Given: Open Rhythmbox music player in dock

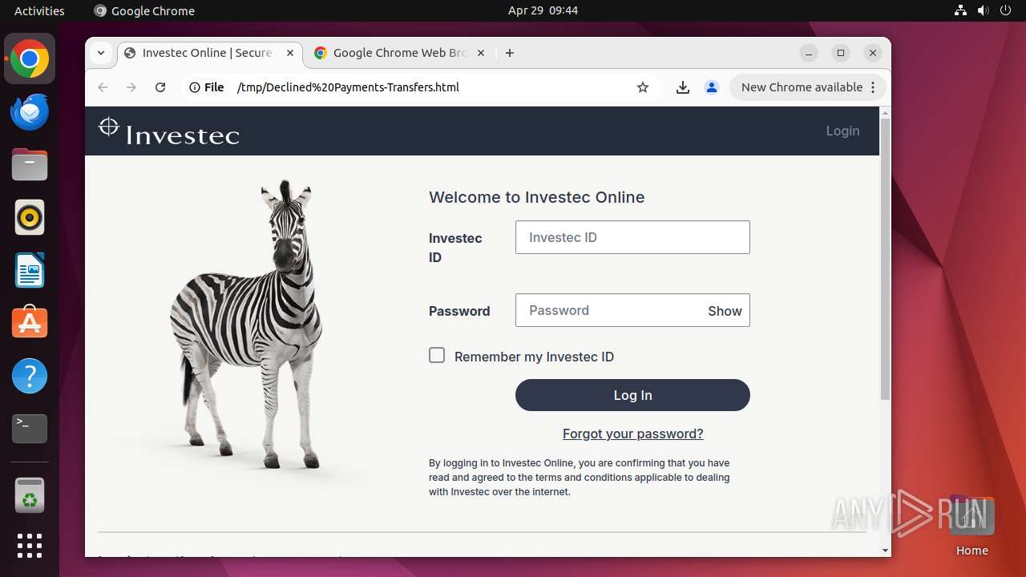Looking at the screenshot, I should pyautogui.click(x=30, y=217).
